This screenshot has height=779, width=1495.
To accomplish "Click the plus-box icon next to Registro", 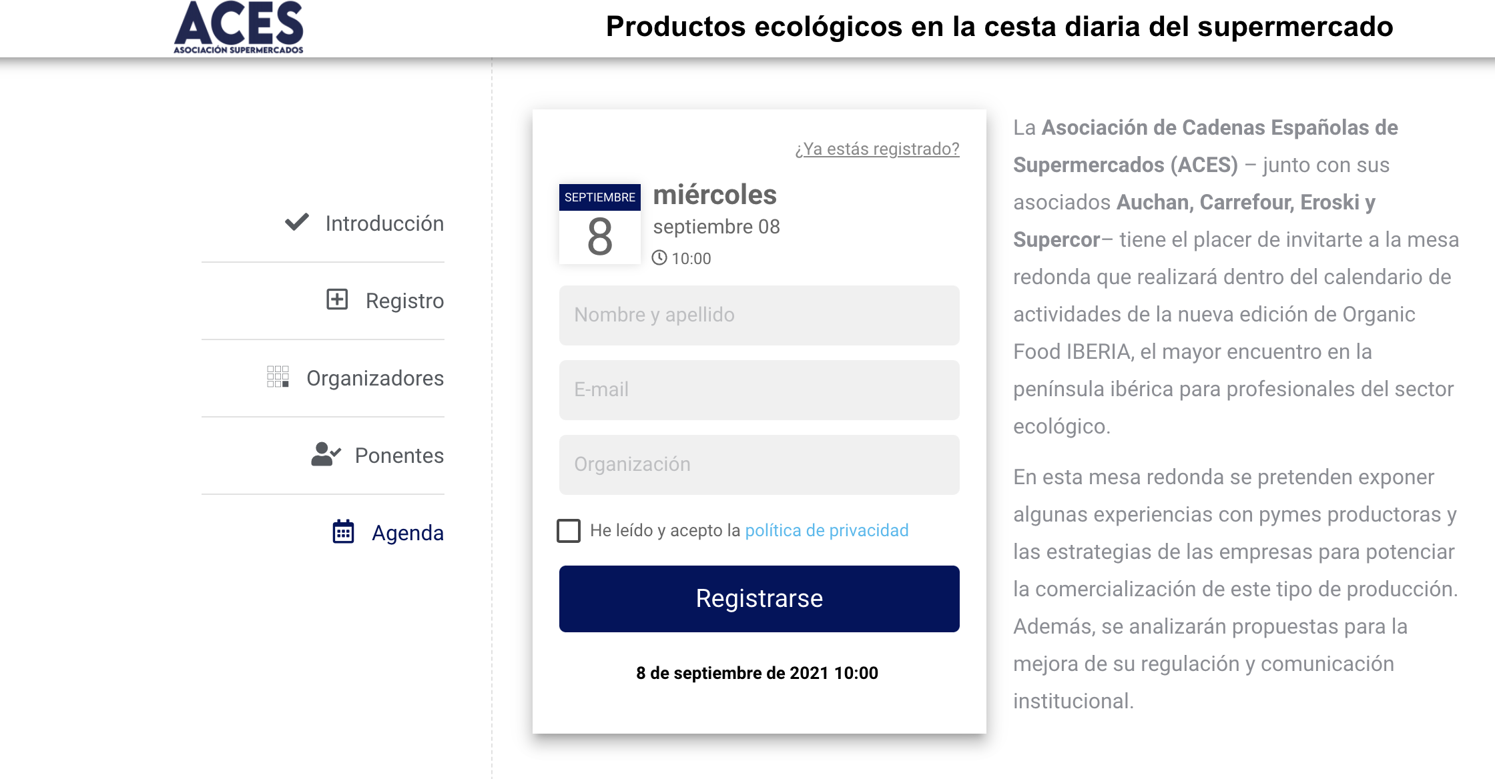I will pos(337,299).
